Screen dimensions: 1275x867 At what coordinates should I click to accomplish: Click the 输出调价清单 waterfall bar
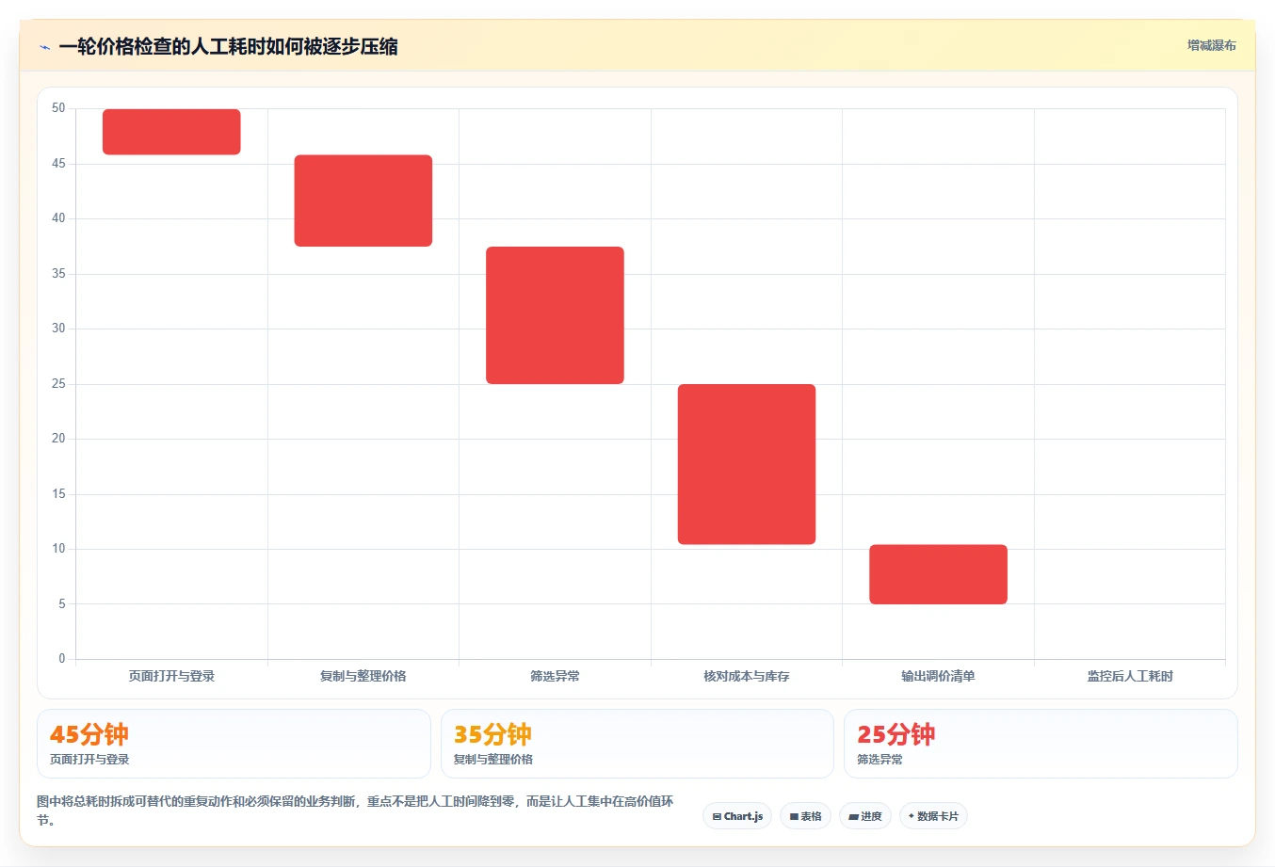[938, 574]
